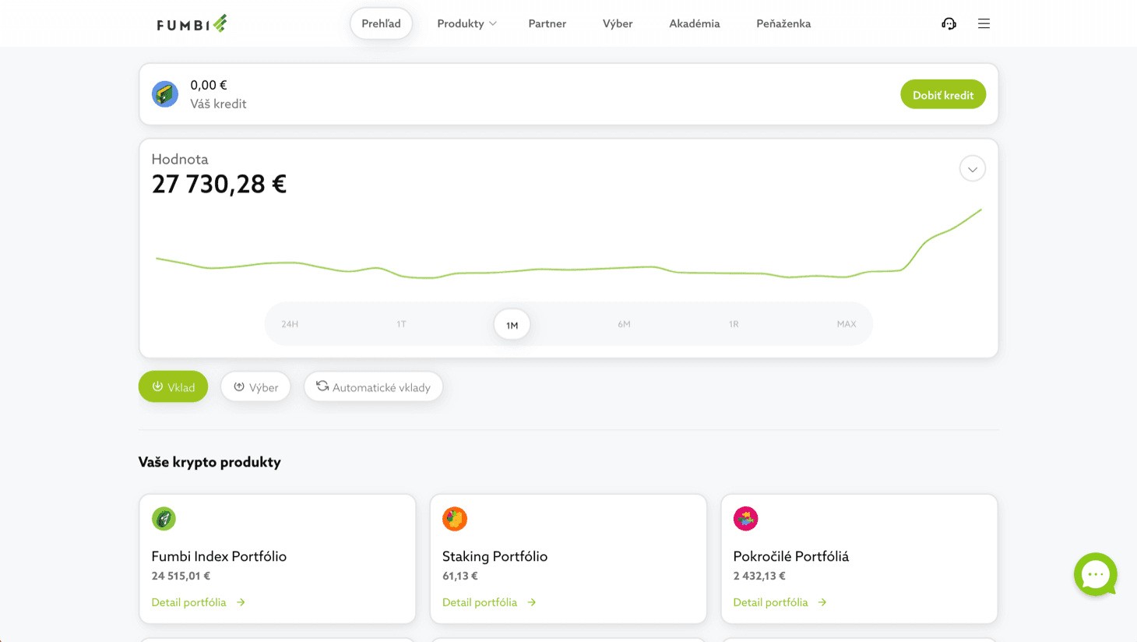Open the hamburger menu icon
Image resolution: width=1137 pixels, height=642 pixels.
(984, 23)
